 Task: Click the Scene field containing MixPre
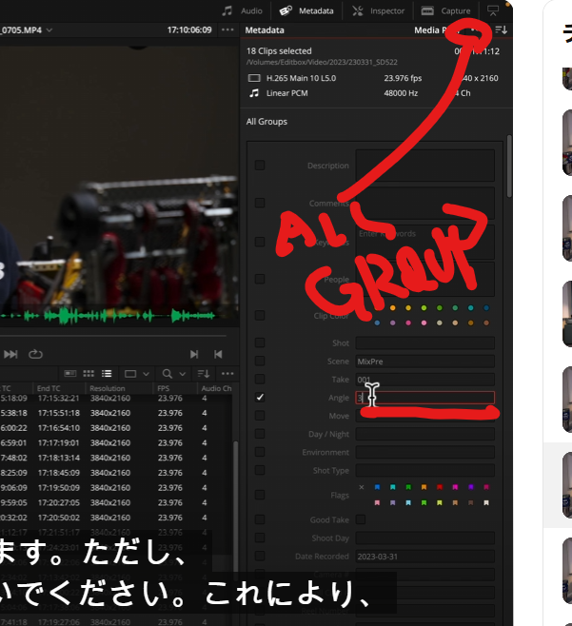click(425, 362)
